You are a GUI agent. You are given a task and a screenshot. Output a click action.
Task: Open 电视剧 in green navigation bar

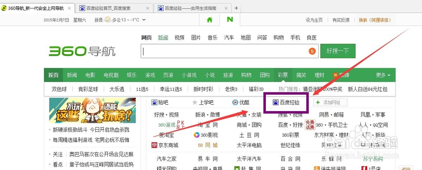click(x=111, y=75)
